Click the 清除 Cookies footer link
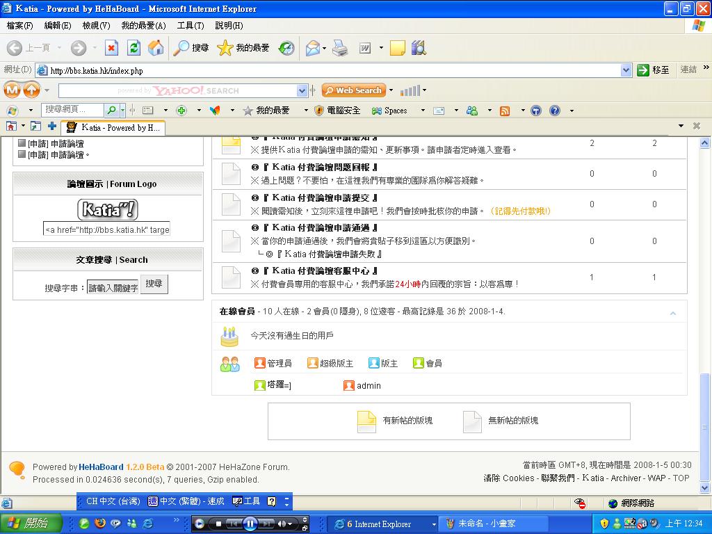This screenshot has height=534, width=712. click(x=508, y=478)
